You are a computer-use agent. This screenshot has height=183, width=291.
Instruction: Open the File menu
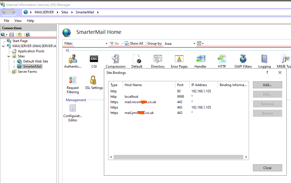click(x=7, y=21)
